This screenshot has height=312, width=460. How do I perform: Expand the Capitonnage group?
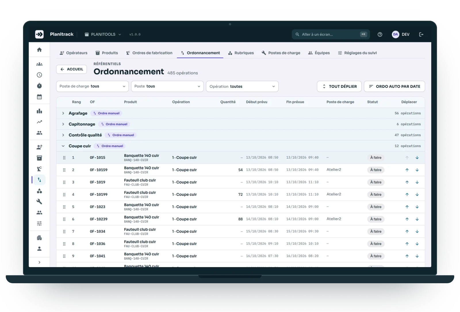63,124
